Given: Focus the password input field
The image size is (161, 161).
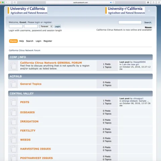Looking at the screenshot, I should point(31,26).
